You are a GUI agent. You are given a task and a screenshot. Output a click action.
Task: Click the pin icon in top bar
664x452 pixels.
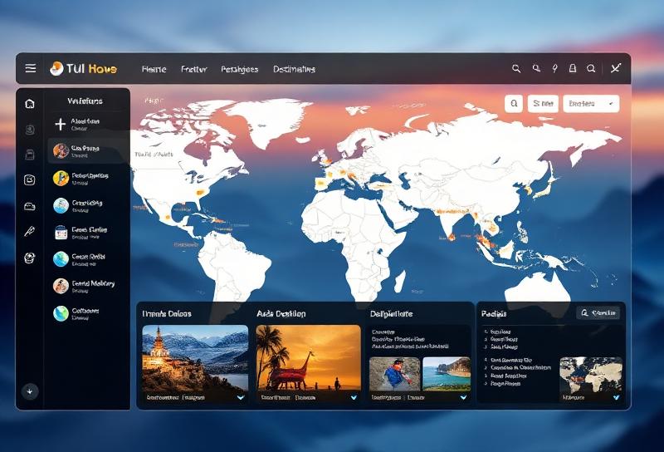(x=554, y=69)
